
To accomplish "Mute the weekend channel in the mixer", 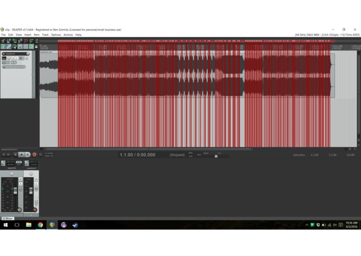I will [x=36, y=179].
